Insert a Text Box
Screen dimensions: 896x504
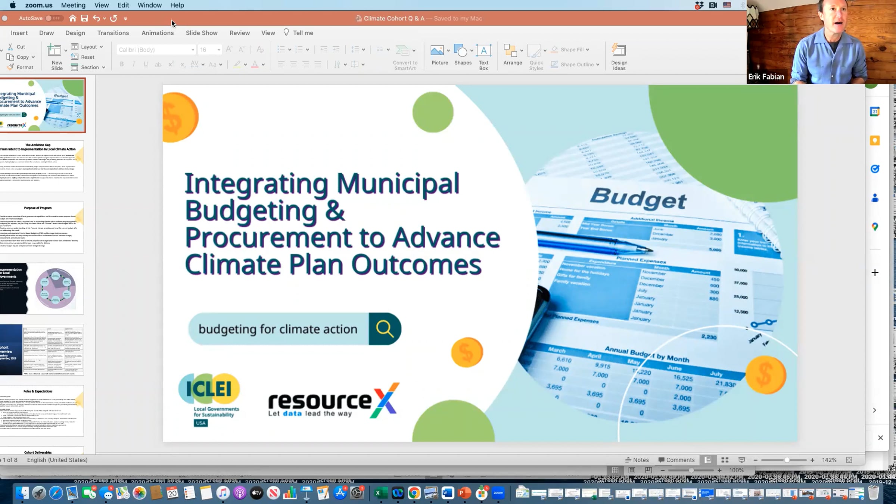pos(483,50)
